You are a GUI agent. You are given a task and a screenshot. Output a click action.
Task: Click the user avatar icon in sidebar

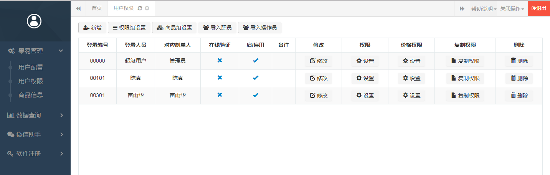pos(34,21)
